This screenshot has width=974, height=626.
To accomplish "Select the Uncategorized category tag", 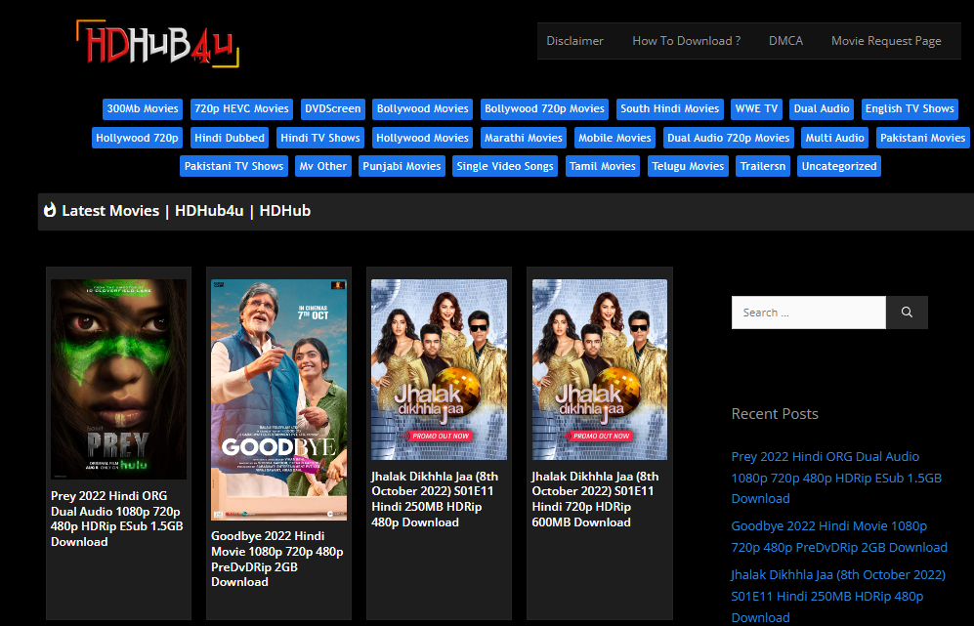I will 839,166.
